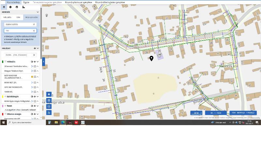Open the Ügytár menu tab

[26, 2]
